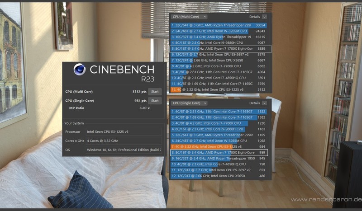The height and width of the screenshot is (211, 362).
Task: Select multi core row Ryzen 7 1700X 8889
Action: point(221,49)
